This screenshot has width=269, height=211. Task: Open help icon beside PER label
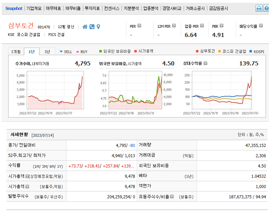pos(139,26)
